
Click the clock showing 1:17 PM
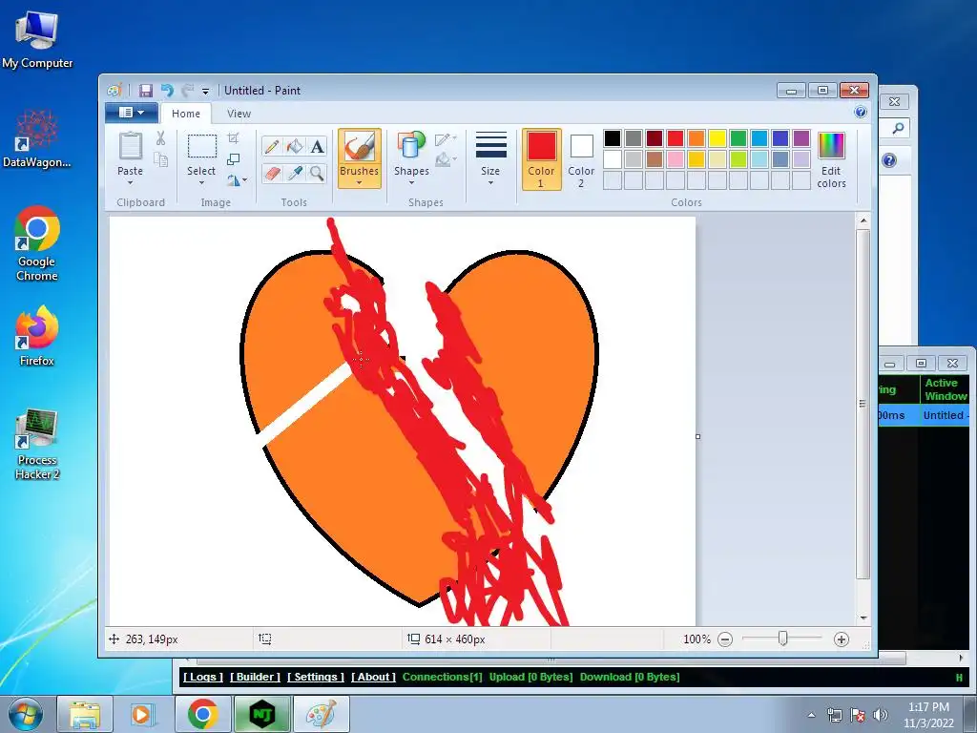[x=928, y=707]
